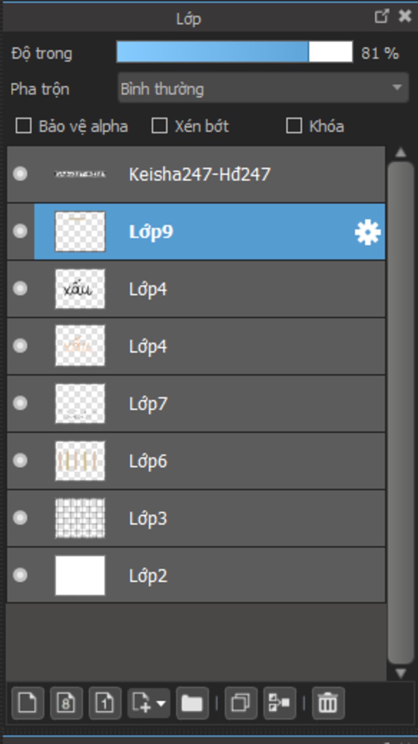
Task: Select the Lớp3 grid layer thumbnail
Action: (80, 518)
